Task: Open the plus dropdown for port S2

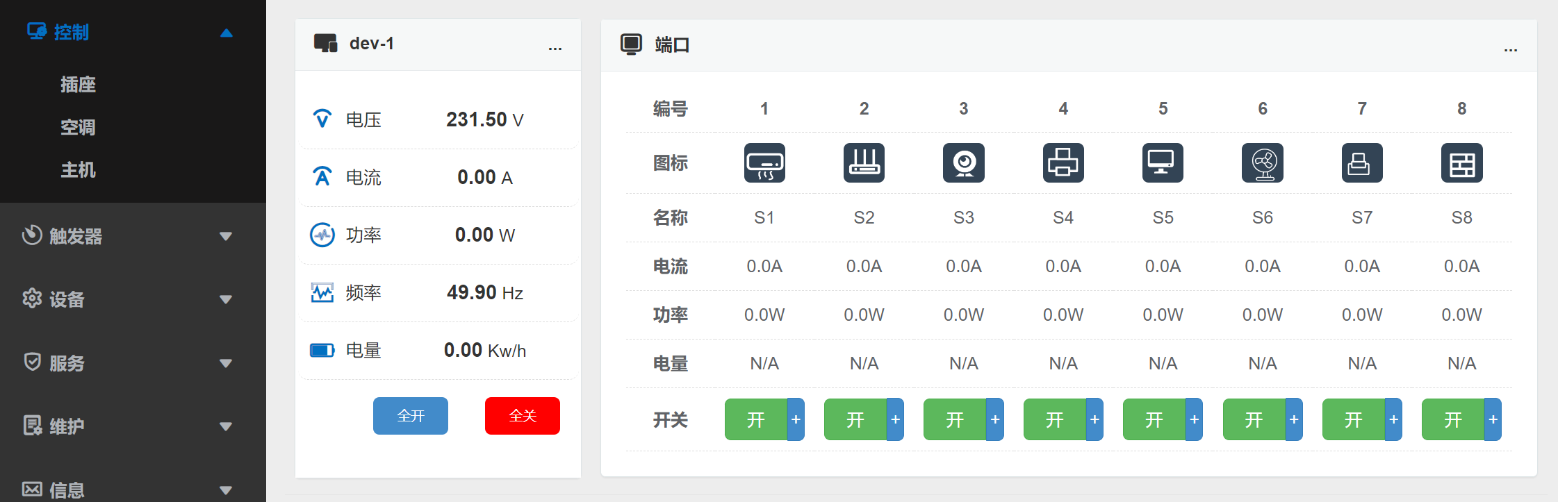Action: (x=895, y=419)
